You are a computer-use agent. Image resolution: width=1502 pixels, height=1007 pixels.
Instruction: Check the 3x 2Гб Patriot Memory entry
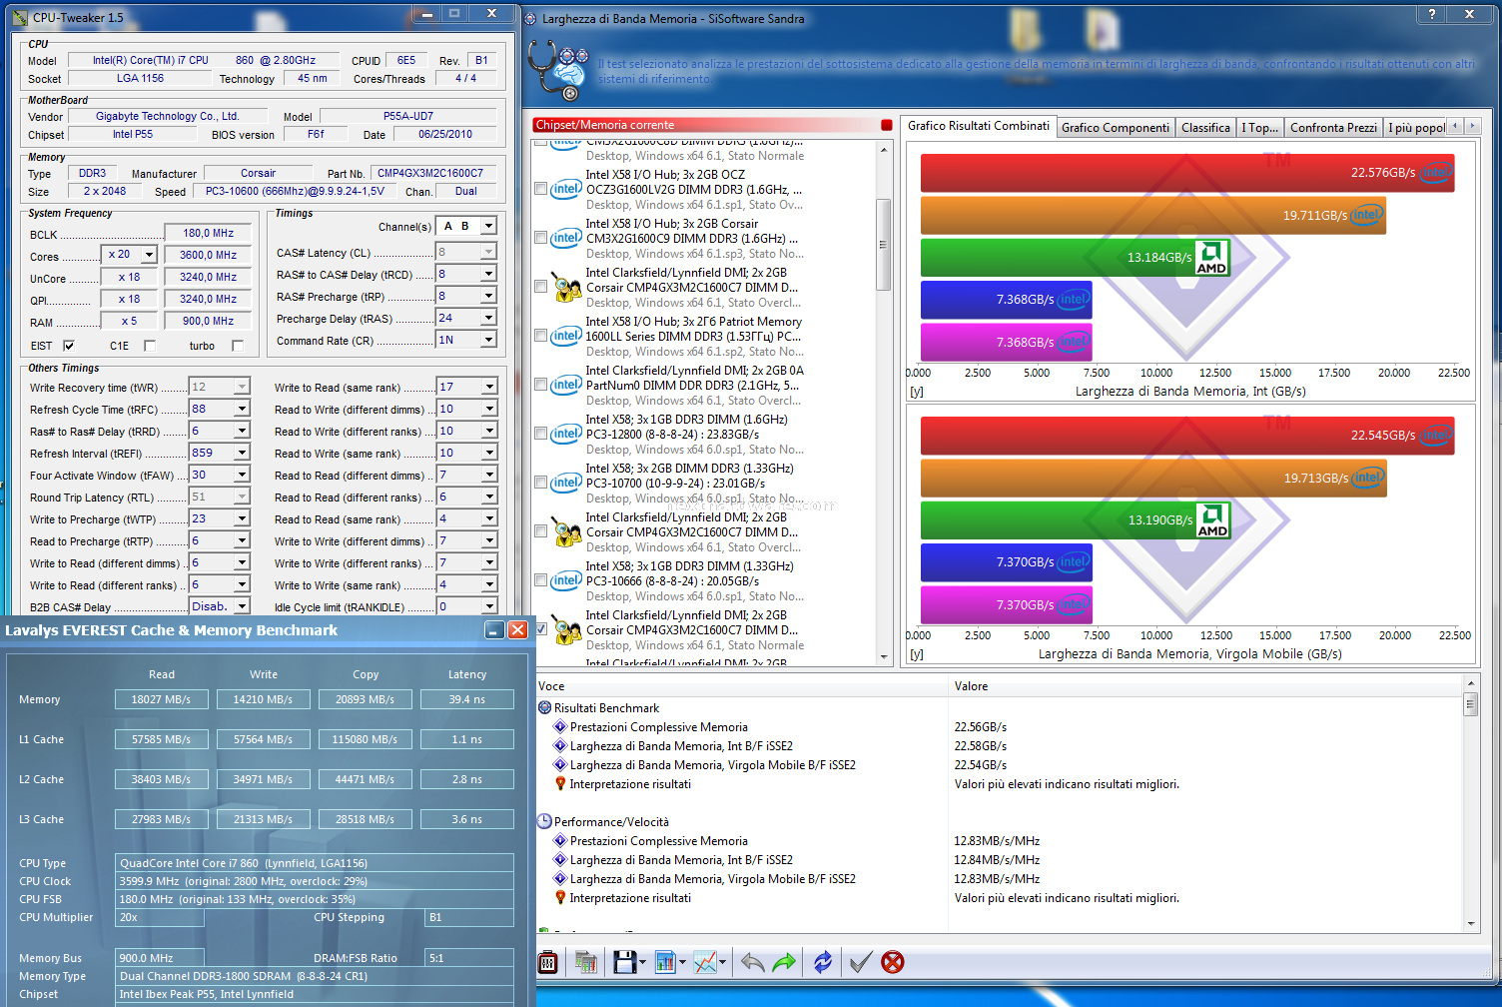pos(540,336)
